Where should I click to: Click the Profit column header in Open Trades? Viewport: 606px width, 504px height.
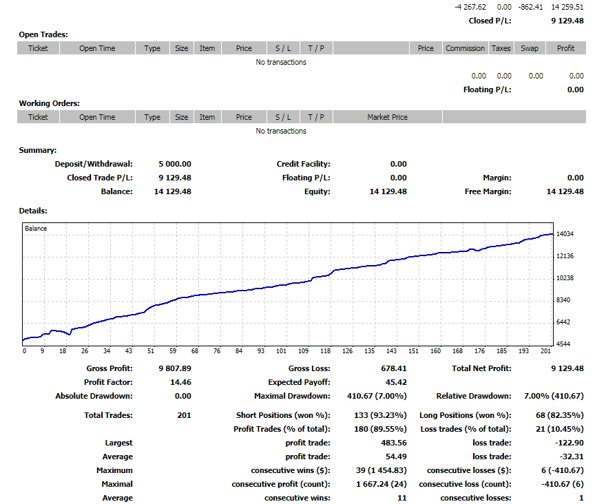pyautogui.click(x=565, y=48)
